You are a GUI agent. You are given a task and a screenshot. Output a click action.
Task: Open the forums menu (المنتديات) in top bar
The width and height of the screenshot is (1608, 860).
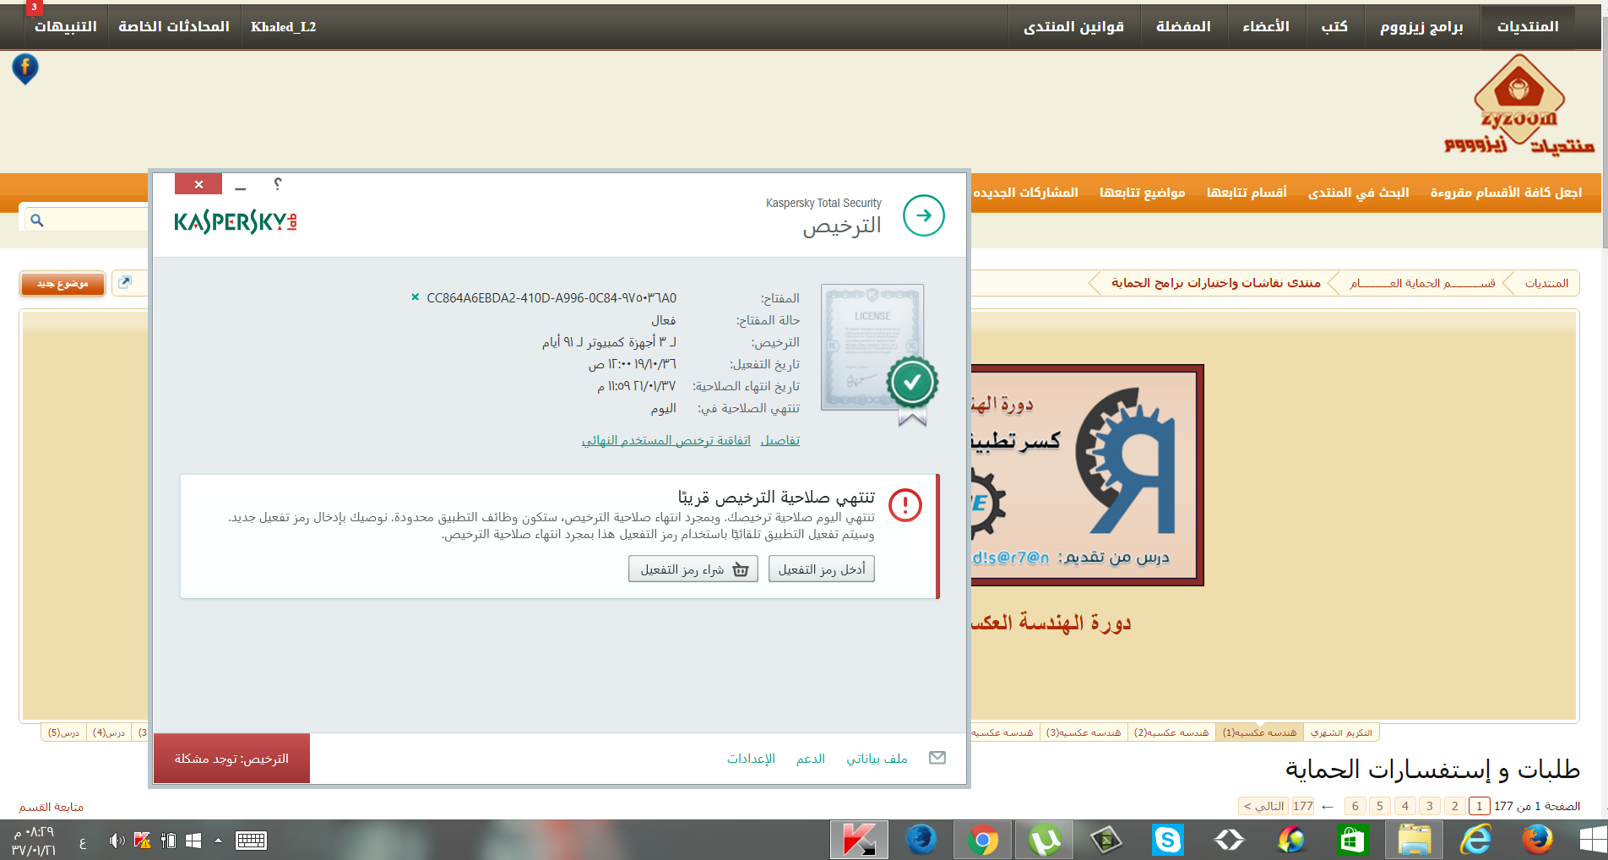coord(1528,26)
